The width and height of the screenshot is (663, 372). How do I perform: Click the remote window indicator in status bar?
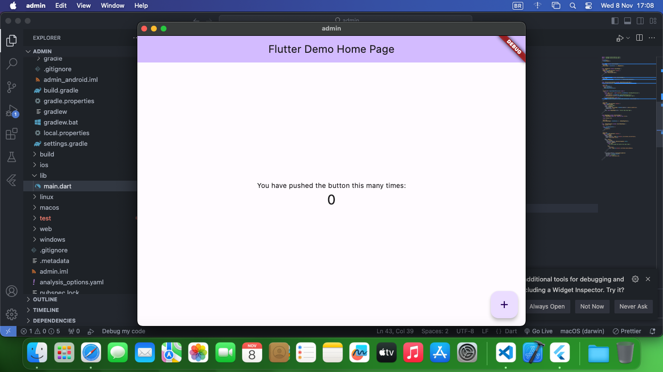click(8, 331)
